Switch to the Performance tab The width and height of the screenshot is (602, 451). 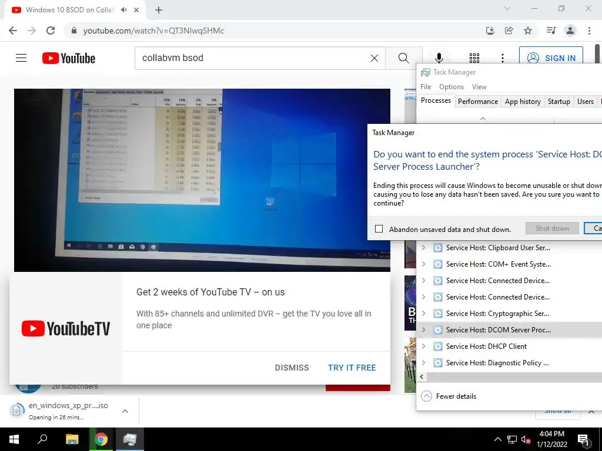click(478, 102)
